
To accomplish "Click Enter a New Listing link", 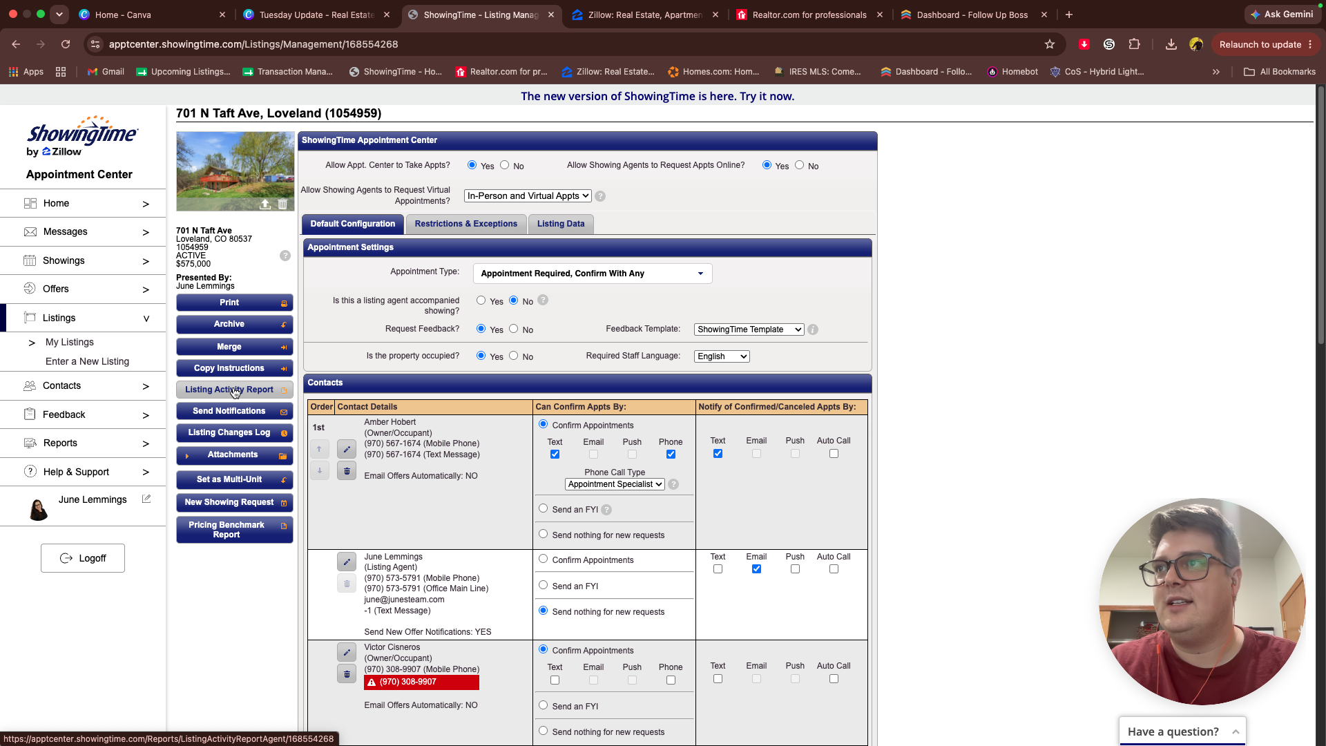I will coord(87,361).
